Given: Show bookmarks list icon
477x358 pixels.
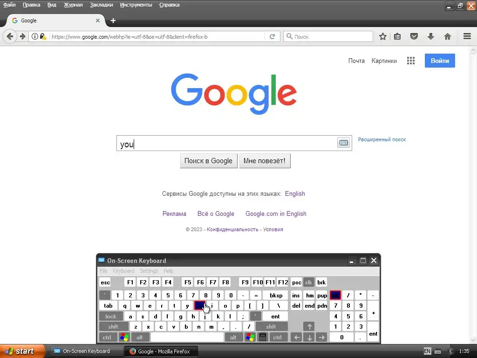Looking at the screenshot, I should click(x=397, y=36).
